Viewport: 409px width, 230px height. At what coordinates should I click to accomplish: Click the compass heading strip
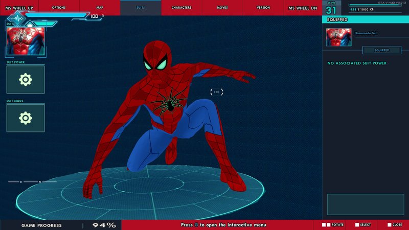(32, 182)
